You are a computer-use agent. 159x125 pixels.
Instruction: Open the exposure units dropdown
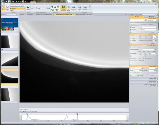click(152, 20)
